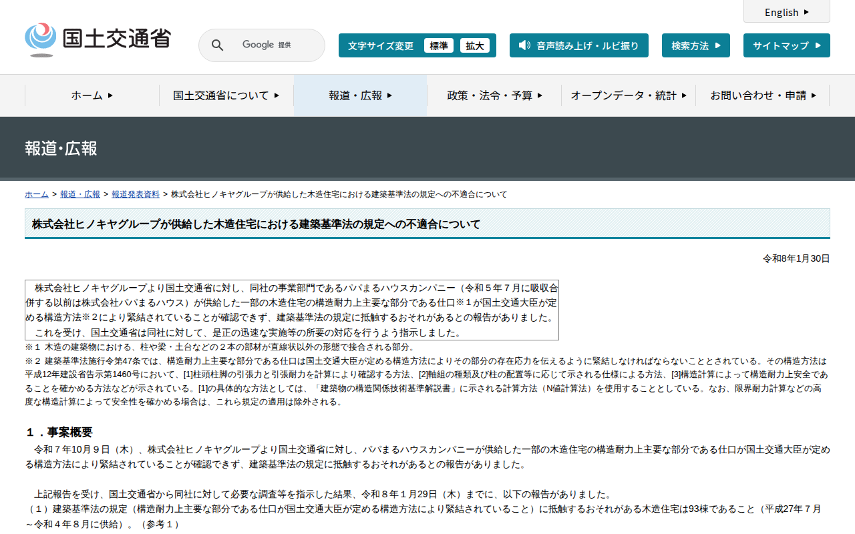Click the 報道・広報 breadcrumb link
855x534 pixels.
[x=80, y=194]
